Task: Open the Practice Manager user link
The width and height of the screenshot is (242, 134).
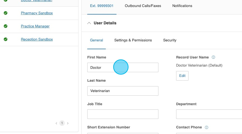Action: tap(35, 26)
